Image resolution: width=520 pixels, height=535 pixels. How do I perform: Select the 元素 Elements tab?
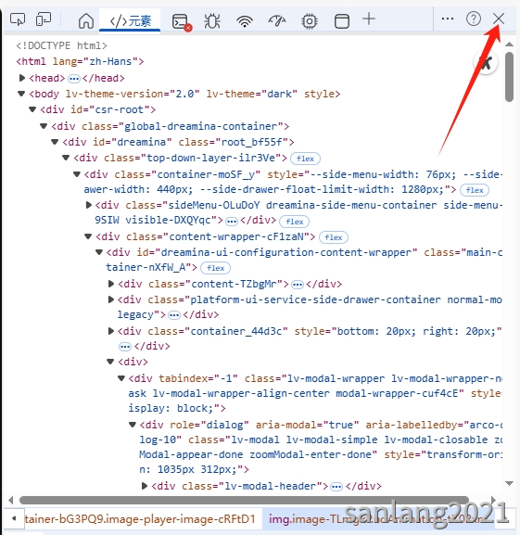click(x=130, y=21)
